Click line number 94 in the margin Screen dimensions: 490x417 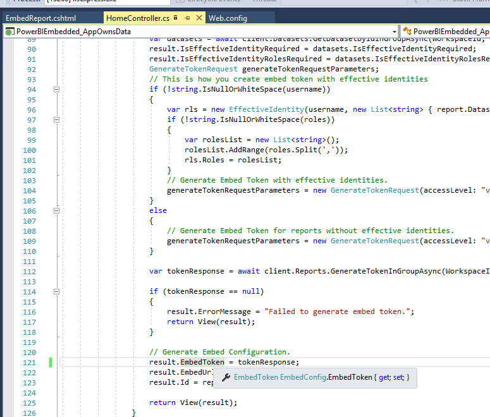click(31, 90)
